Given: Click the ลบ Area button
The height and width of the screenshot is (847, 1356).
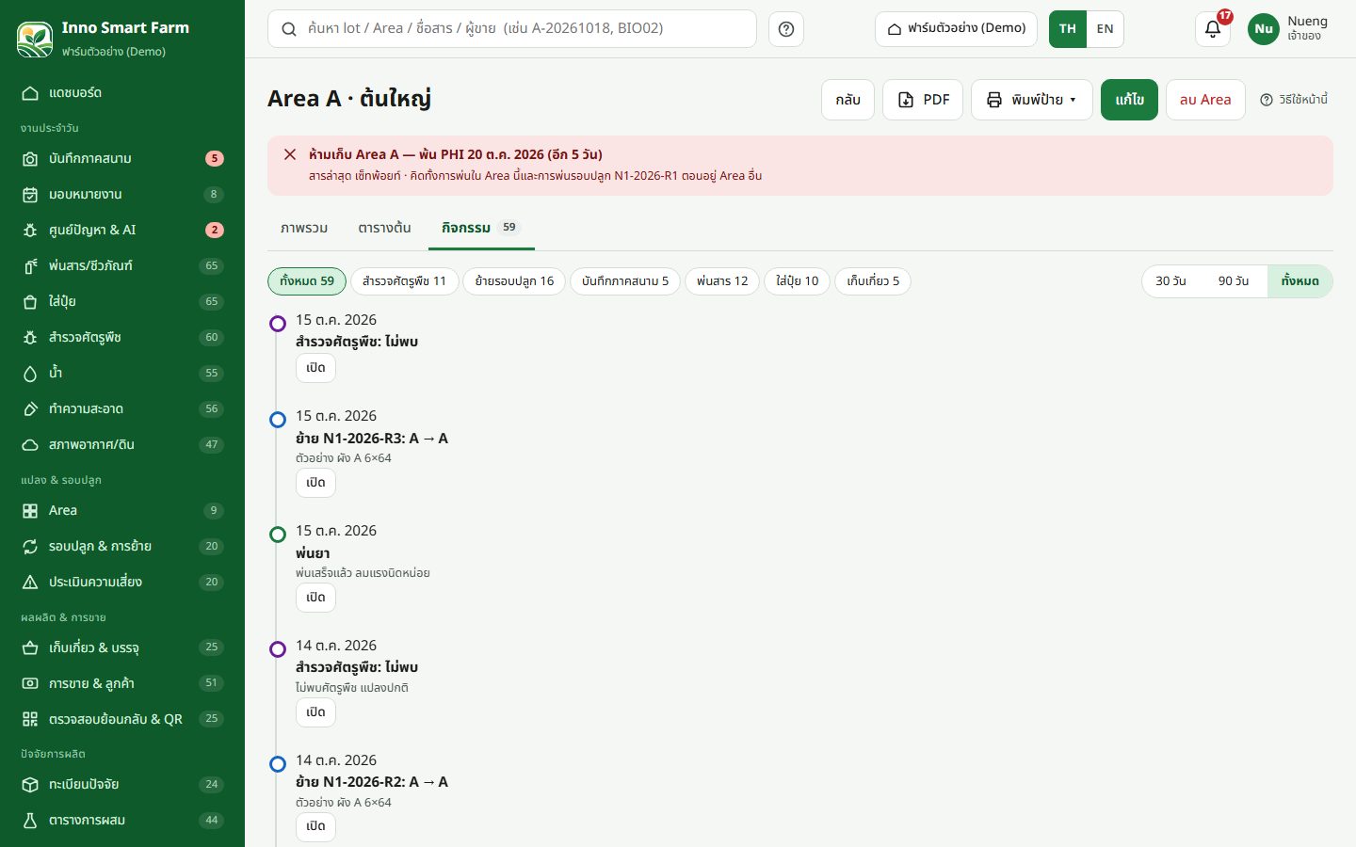Looking at the screenshot, I should (1205, 100).
